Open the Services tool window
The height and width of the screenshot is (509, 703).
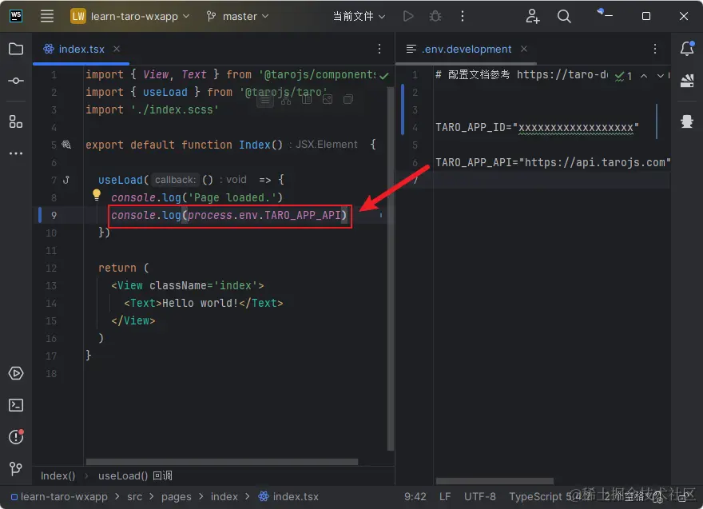tap(16, 373)
